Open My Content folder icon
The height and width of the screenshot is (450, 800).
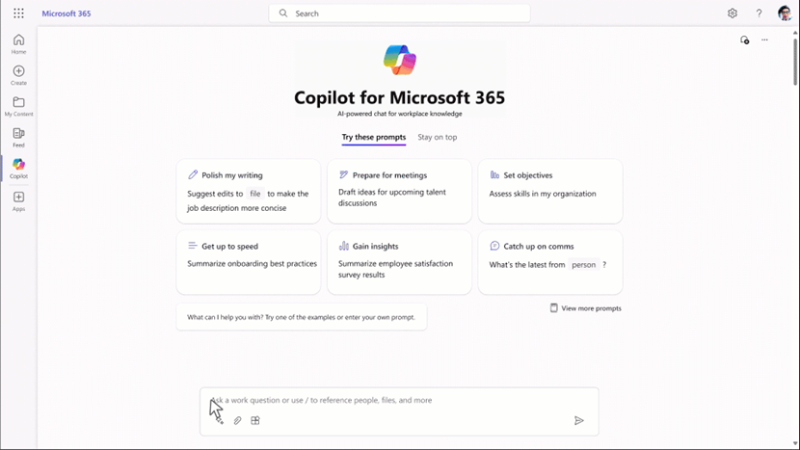pos(18,106)
